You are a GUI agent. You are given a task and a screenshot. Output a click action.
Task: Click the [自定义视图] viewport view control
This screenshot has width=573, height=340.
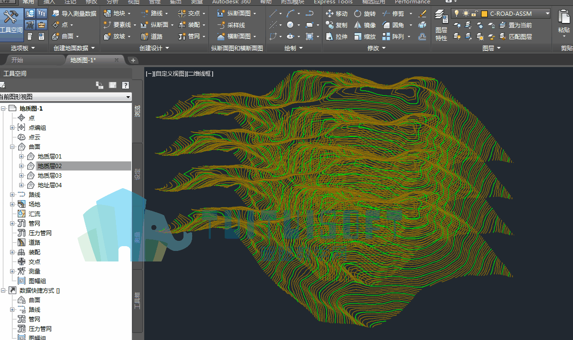170,73
